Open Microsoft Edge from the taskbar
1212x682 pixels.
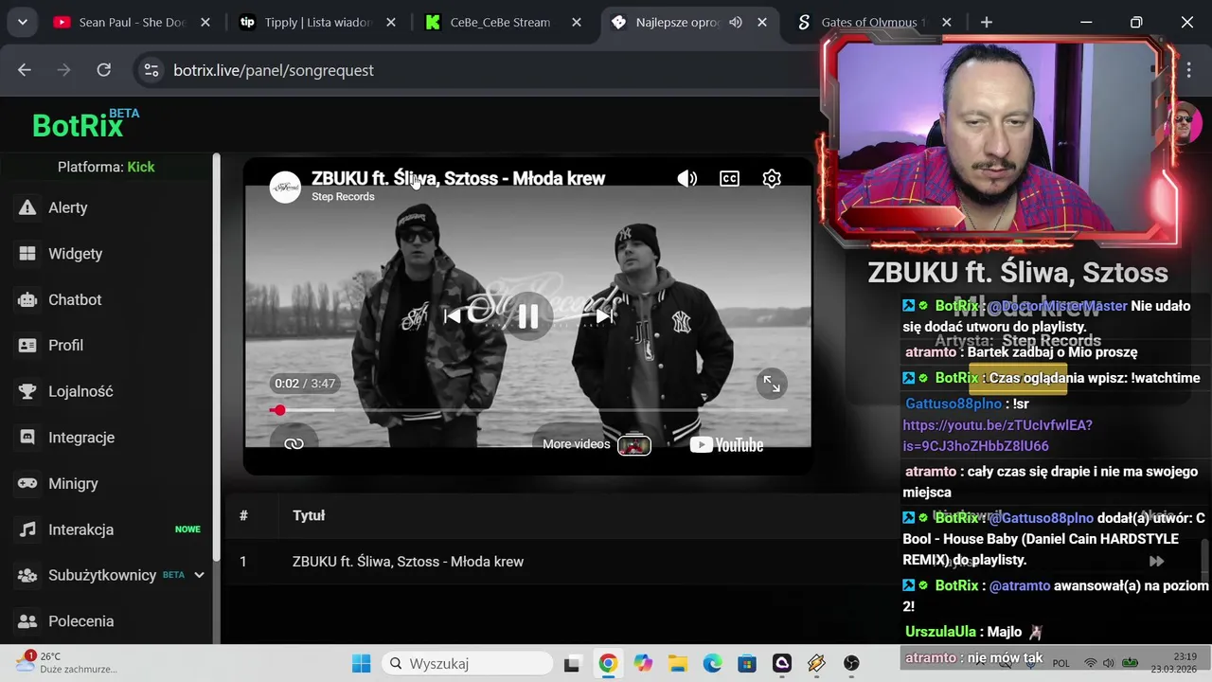click(x=712, y=663)
